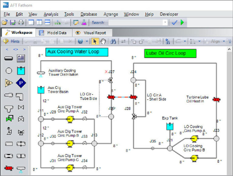
Task: Select the Workspace tab
Action: (x=19, y=32)
